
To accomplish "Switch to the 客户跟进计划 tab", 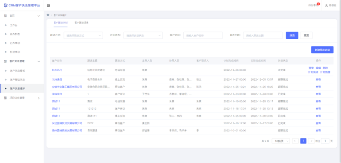I will pos(61,23).
